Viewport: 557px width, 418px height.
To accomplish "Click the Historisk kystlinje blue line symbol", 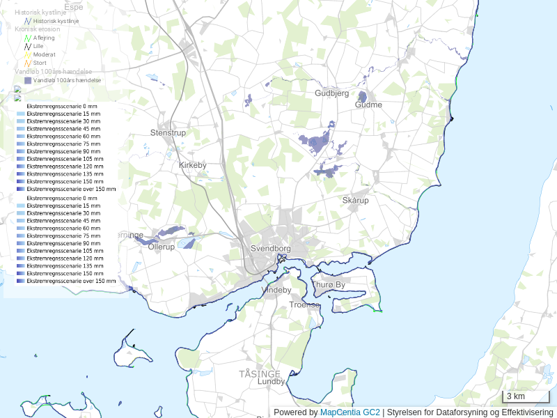I will (x=28, y=22).
